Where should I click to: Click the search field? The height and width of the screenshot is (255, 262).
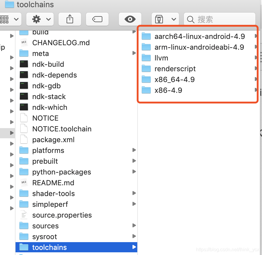pos(220,19)
